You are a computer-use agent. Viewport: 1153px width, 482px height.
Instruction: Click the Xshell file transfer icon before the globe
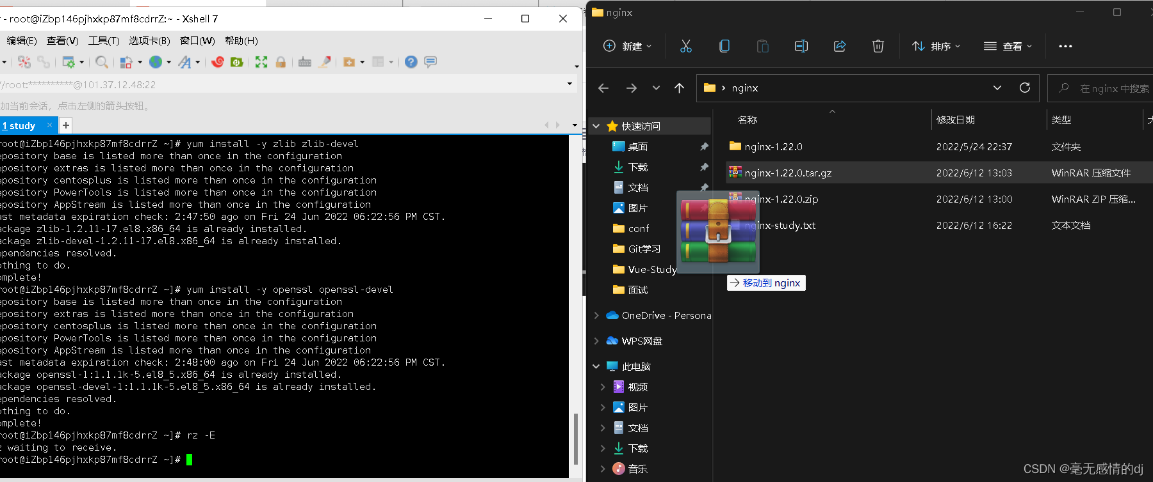coord(126,62)
